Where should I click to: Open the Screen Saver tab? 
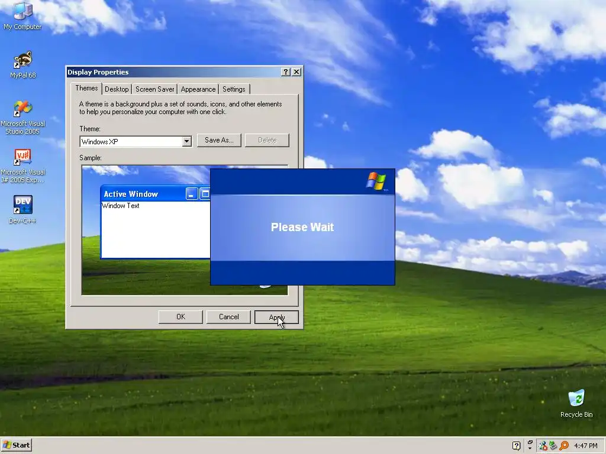click(154, 89)
